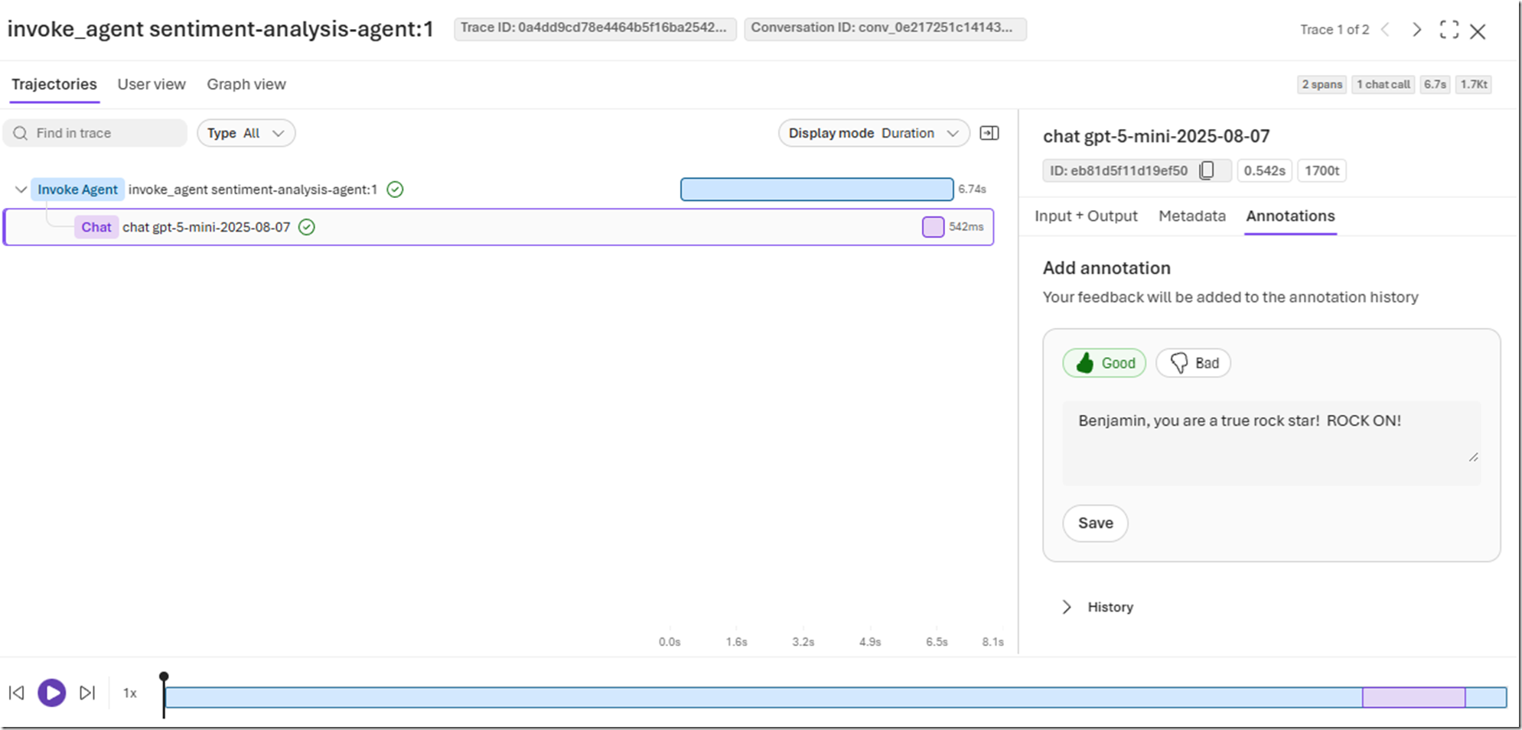Select the chat gpt-5-mini-2025-08-07 span row

(x=498, y=227)
